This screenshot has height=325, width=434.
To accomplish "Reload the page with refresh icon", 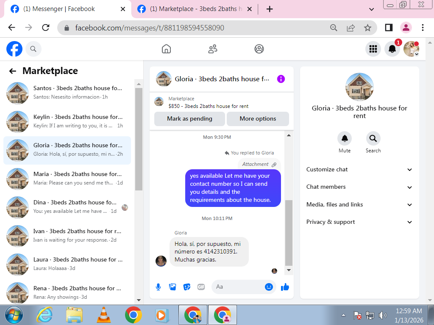I will (x=46, y=28).
